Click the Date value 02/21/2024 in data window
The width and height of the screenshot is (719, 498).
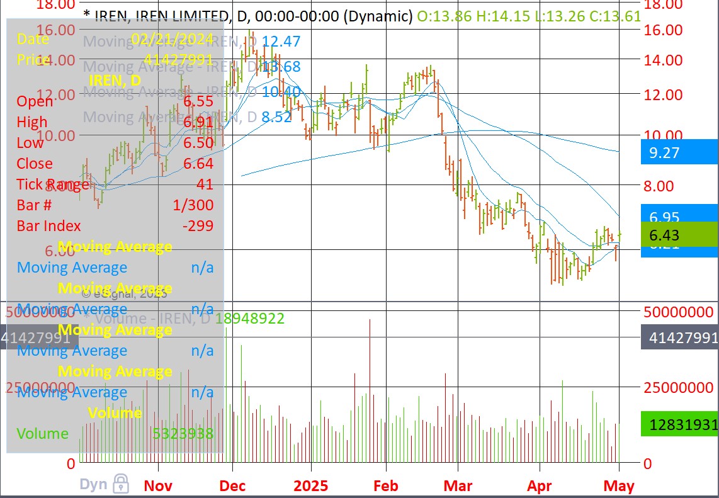pos(173,38)
